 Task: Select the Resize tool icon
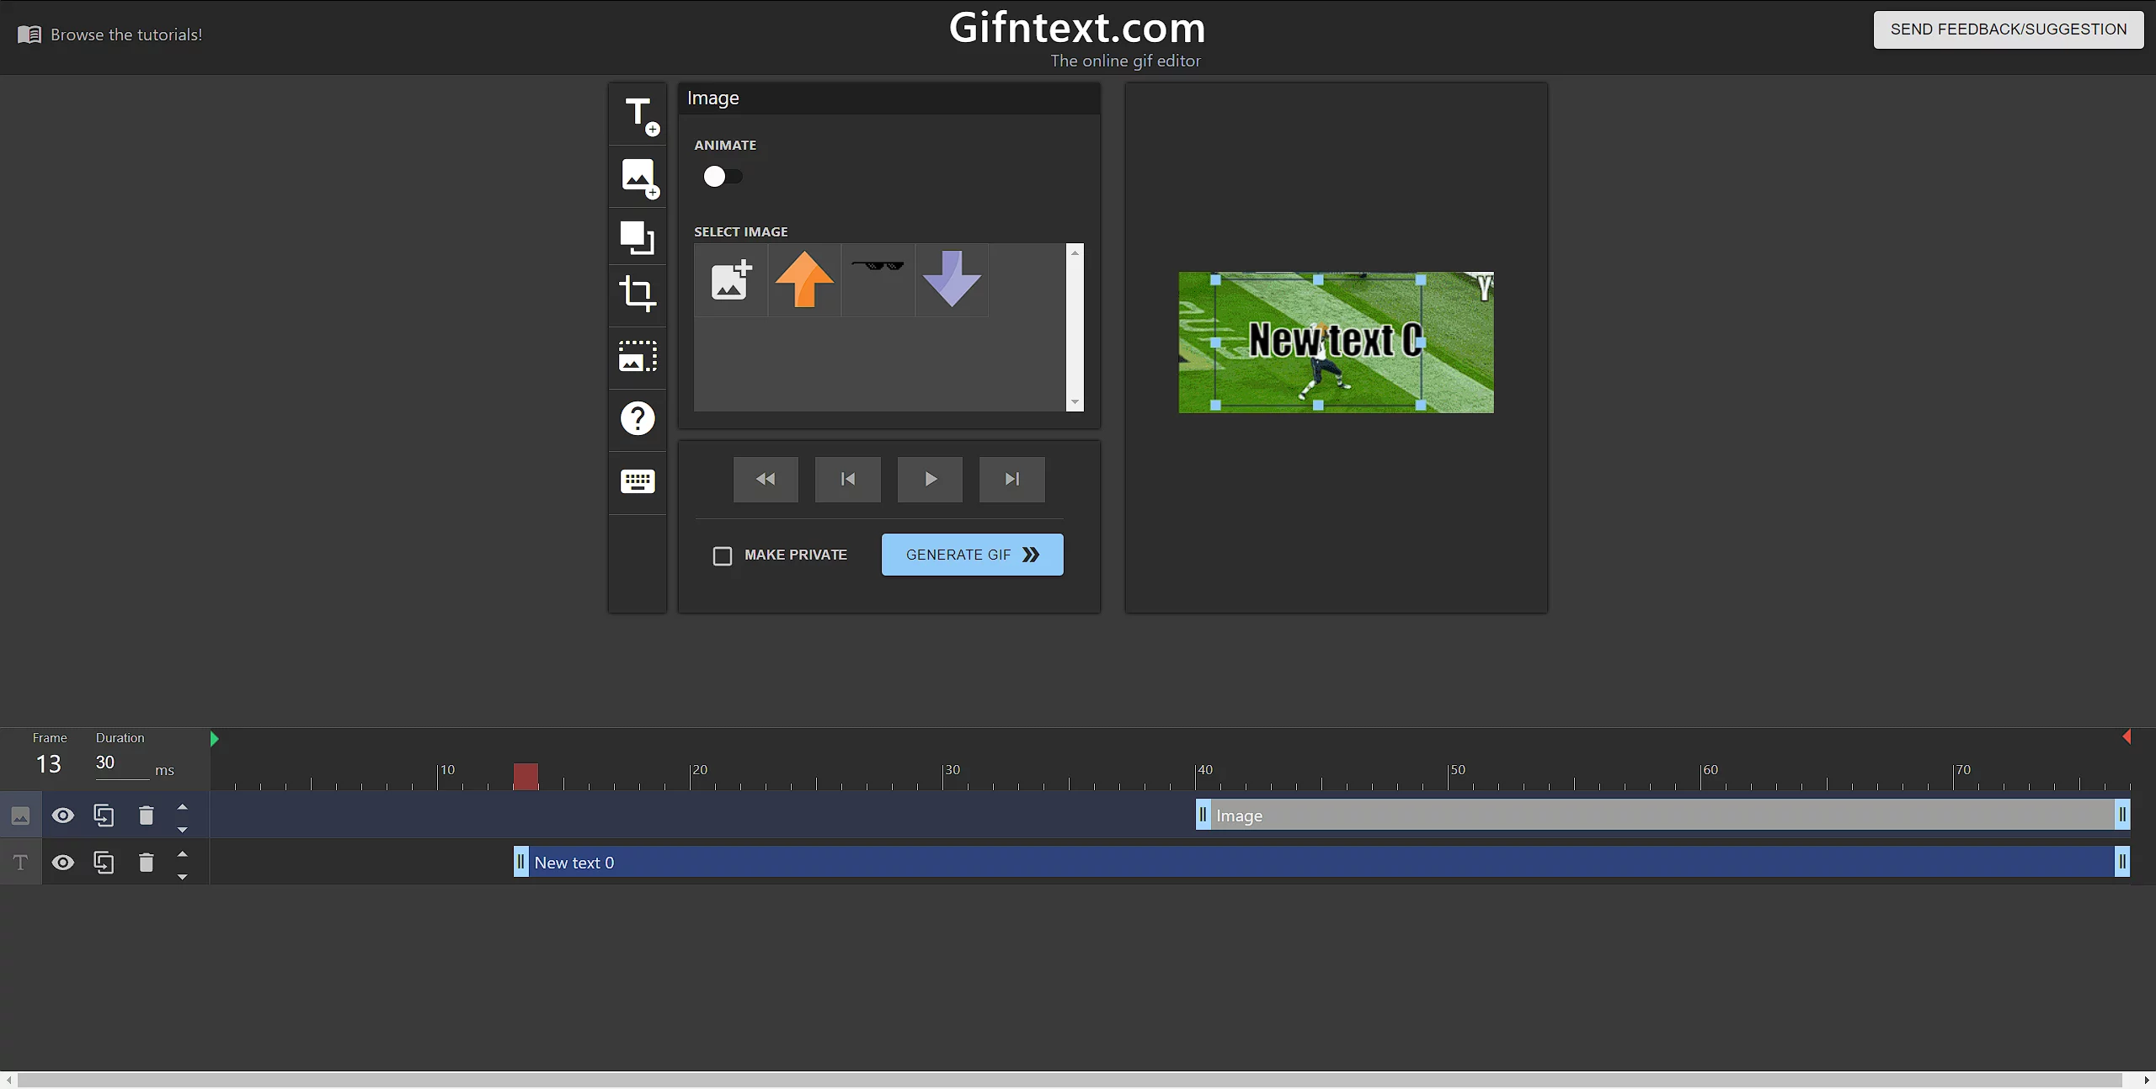pyautogui.click(x=638, y=237)
